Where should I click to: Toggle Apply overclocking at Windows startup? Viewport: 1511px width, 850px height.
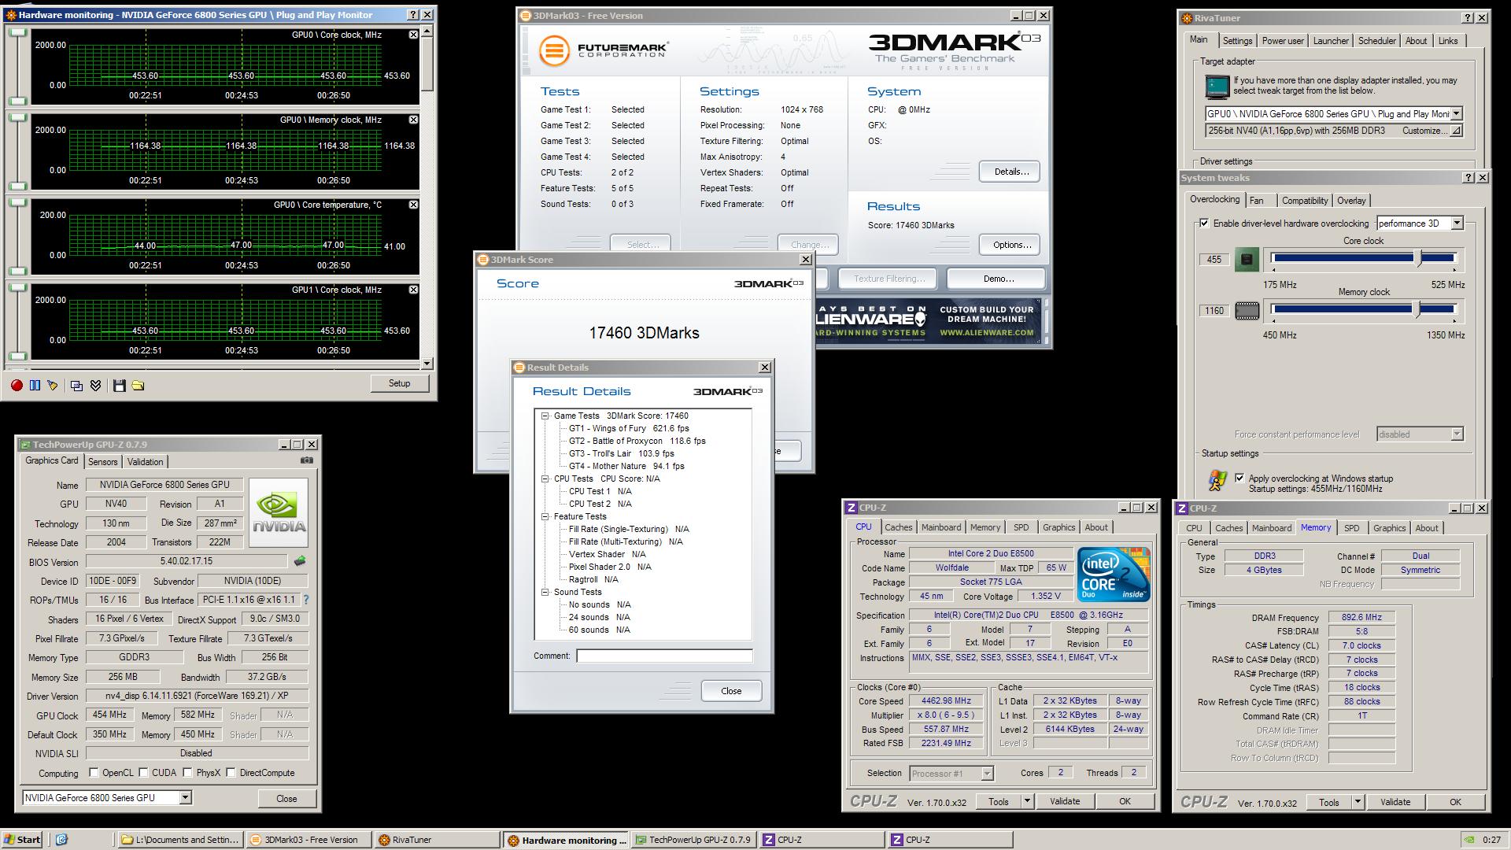point(1239,478)
